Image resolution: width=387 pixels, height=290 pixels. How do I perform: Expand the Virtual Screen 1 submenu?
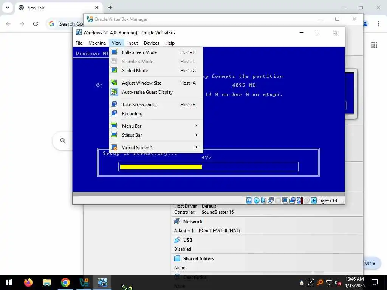(x=156, y=147)
